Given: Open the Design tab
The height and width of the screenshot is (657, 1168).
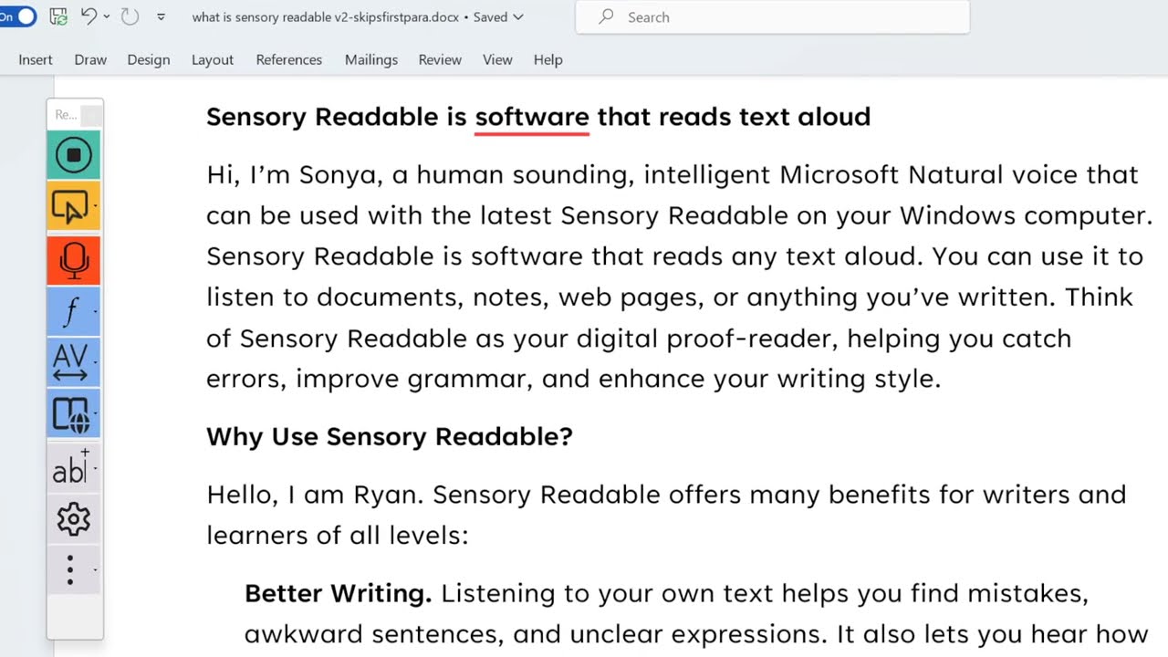Looking at the screenshot, I should (x=149, y=59).
